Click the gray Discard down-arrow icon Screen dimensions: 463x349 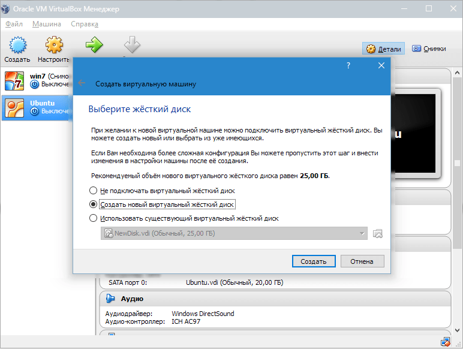pyautogui.click(x=132, y=46)
